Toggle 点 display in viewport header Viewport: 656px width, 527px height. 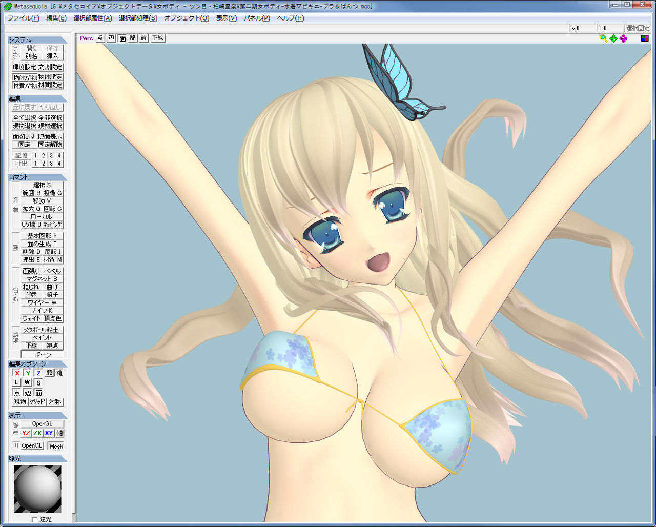point(100,38)
